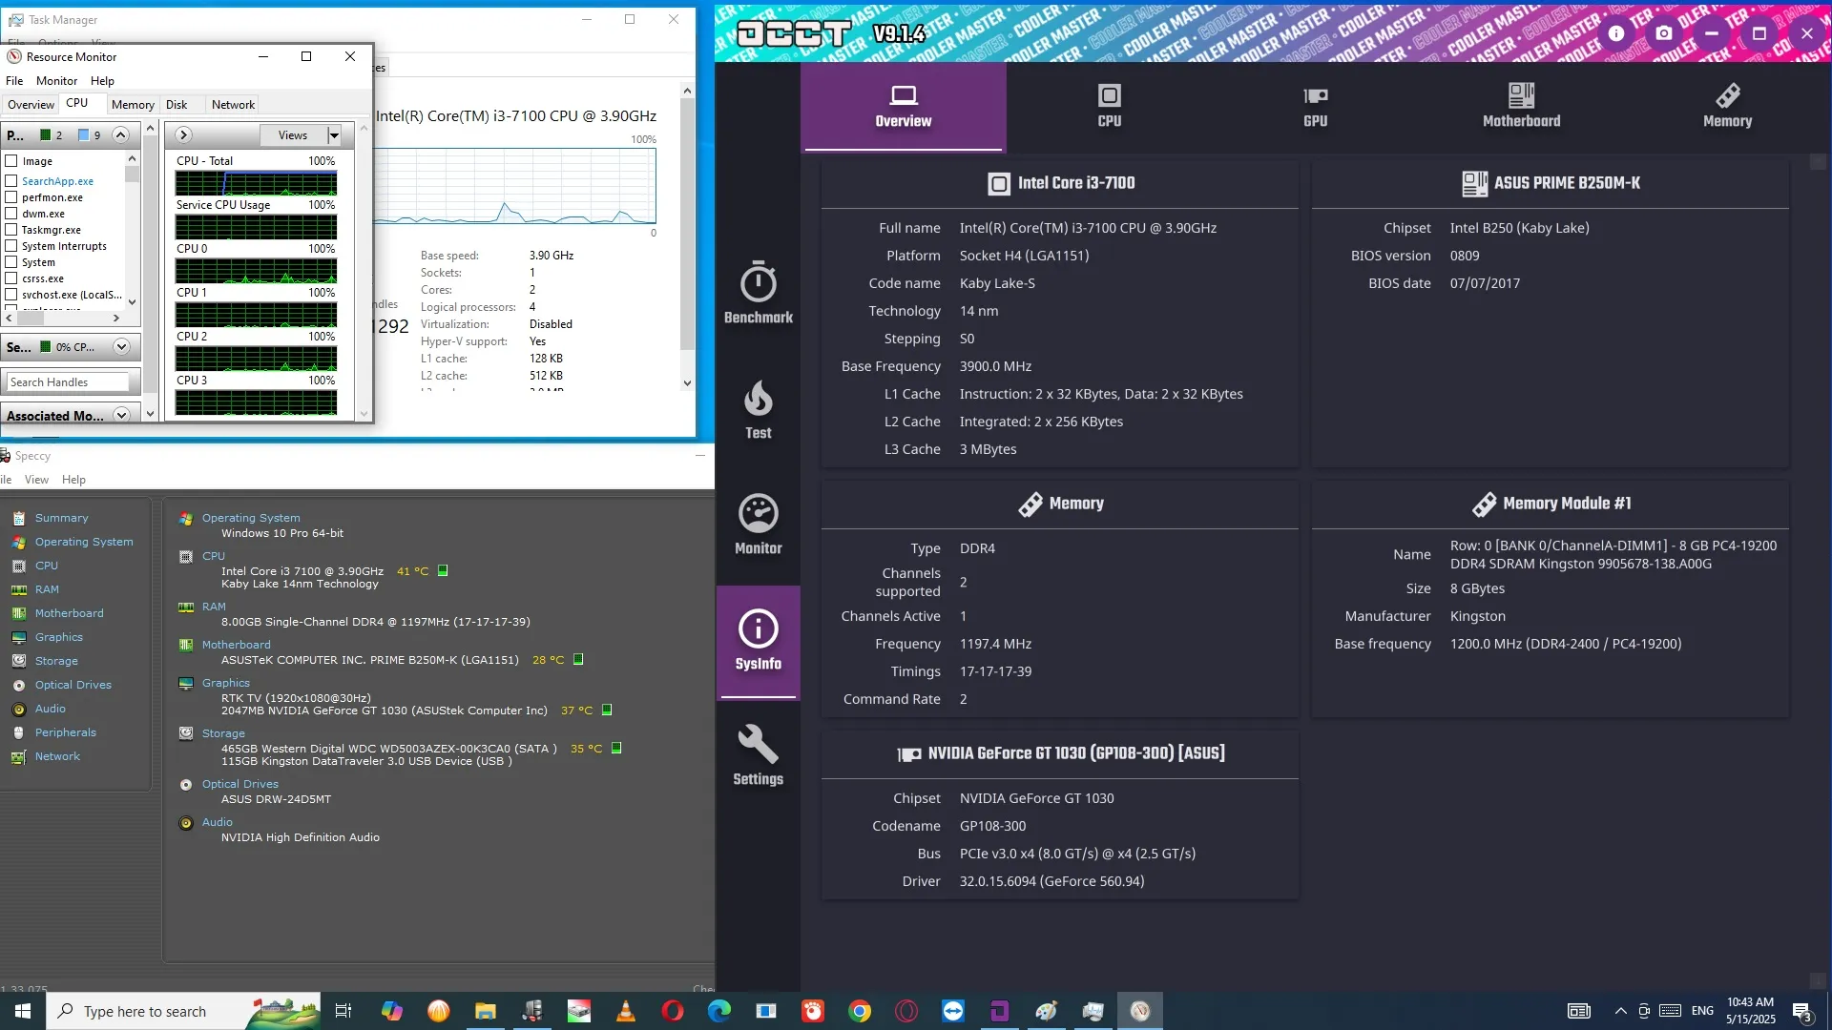
Task: Take a screenshot with OCCT camera icon
Action: [1663, 32]
